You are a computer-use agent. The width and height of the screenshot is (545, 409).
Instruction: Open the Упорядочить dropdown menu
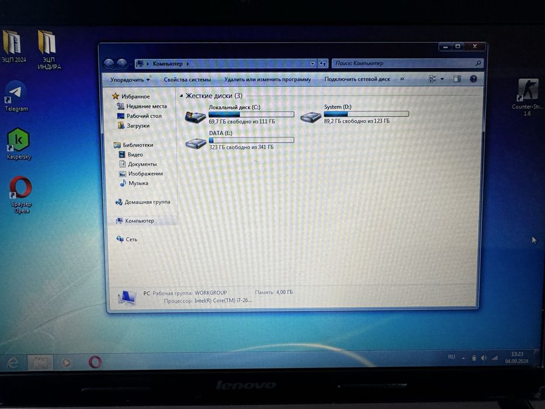pos(130,79)
